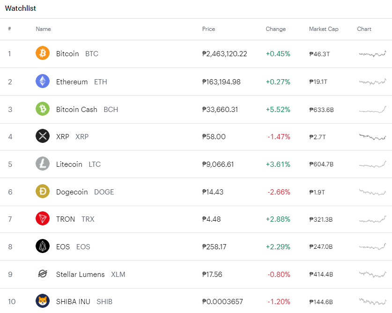Image resolution: width=392 pixels, height=313 pixels.
Task: View the Litecoin sparkline chart
Action: click(x=372, y=164)
